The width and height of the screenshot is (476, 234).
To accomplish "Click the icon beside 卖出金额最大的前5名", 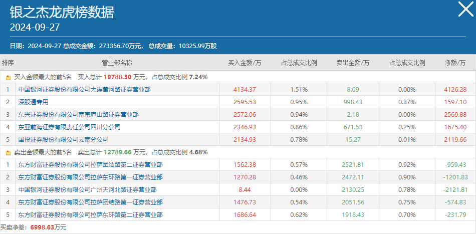I will [8, 153].
